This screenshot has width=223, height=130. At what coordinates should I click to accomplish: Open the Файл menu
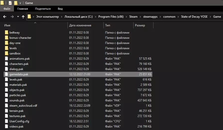(7, 9)
